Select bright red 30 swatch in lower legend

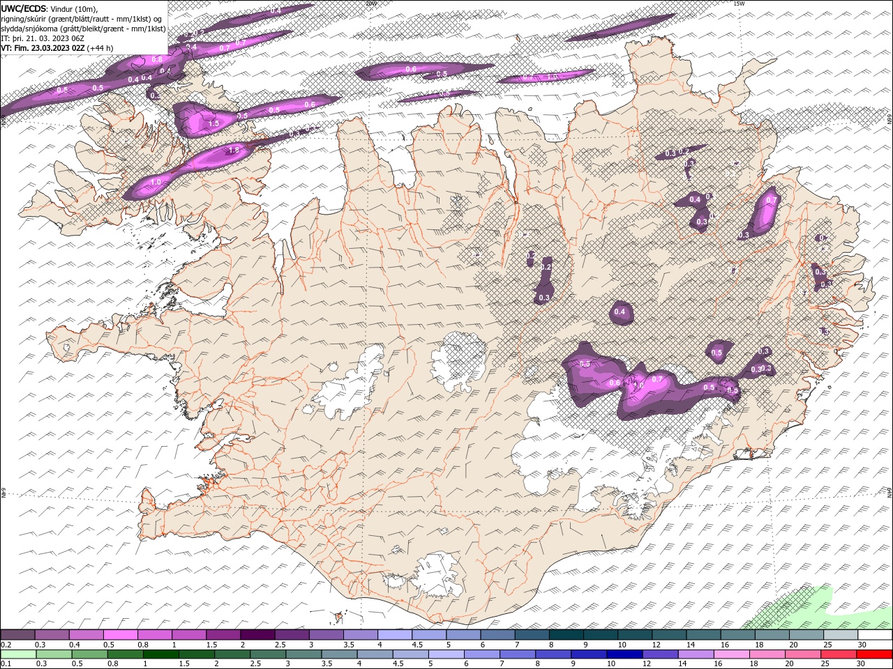[874, 654]
